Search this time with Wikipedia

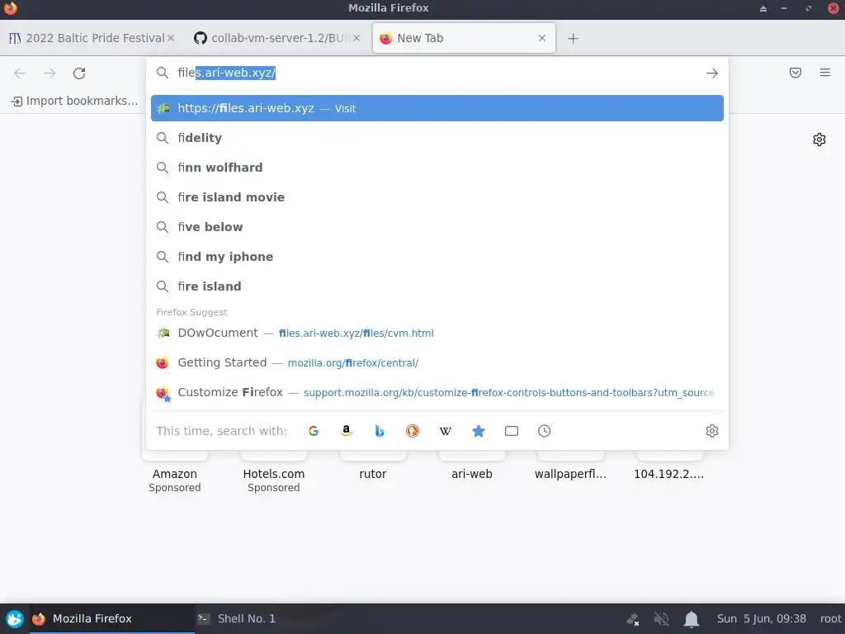[x=445, y=431]
